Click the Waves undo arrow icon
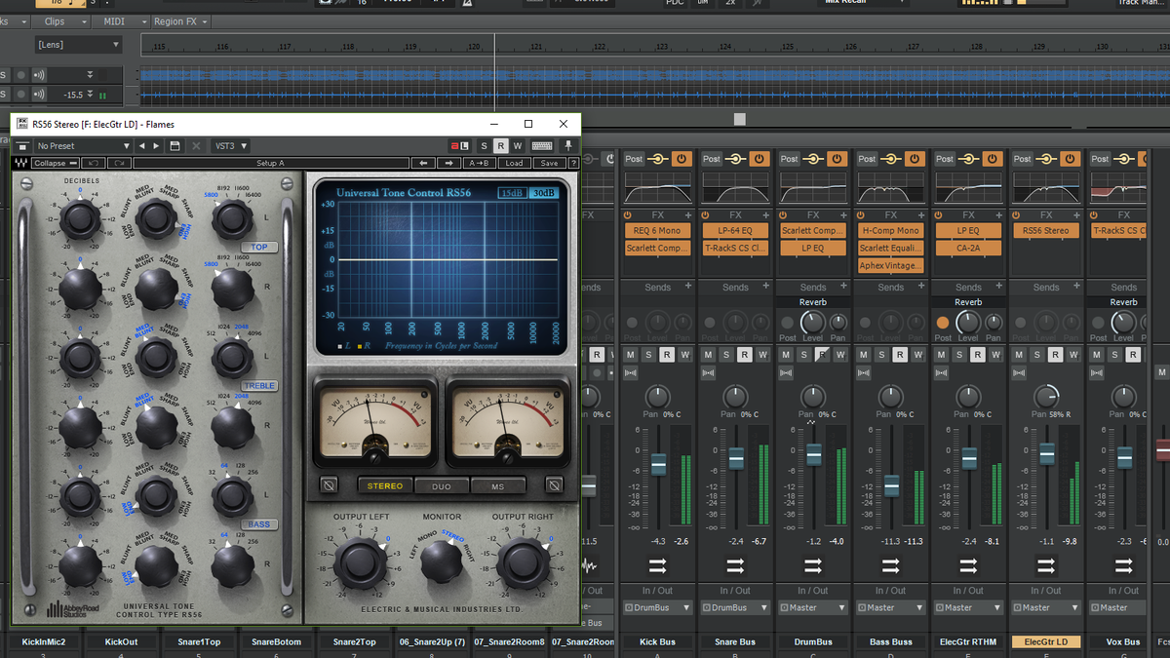The image size is (1170, 658). click(x=95, y=163)
